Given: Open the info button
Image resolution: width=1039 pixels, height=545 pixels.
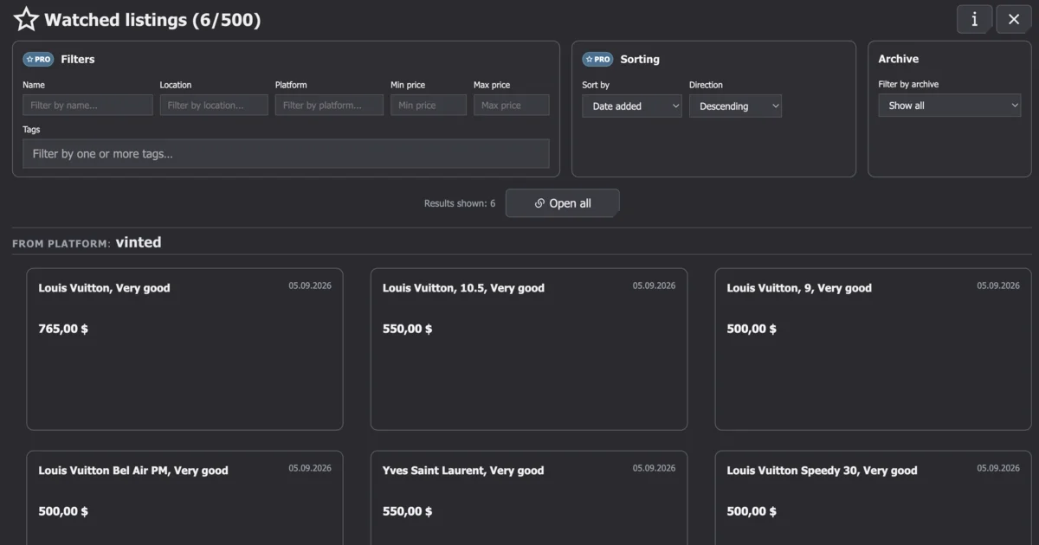Looking at the screenshot, I should coord(974,19).
